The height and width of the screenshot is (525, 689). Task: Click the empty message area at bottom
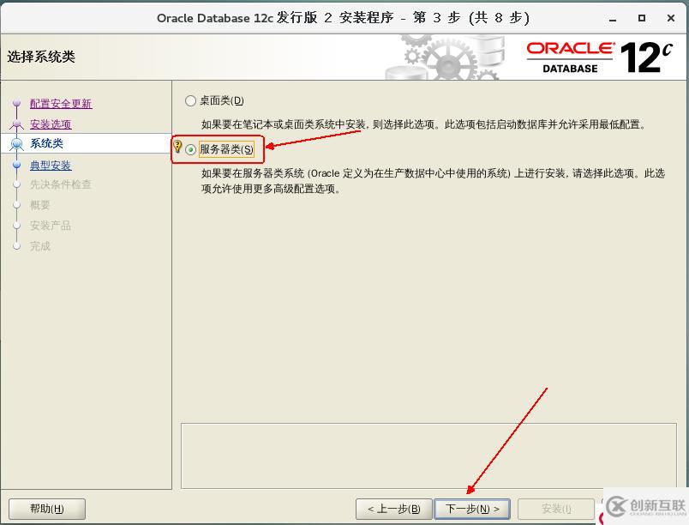(428, 456)
